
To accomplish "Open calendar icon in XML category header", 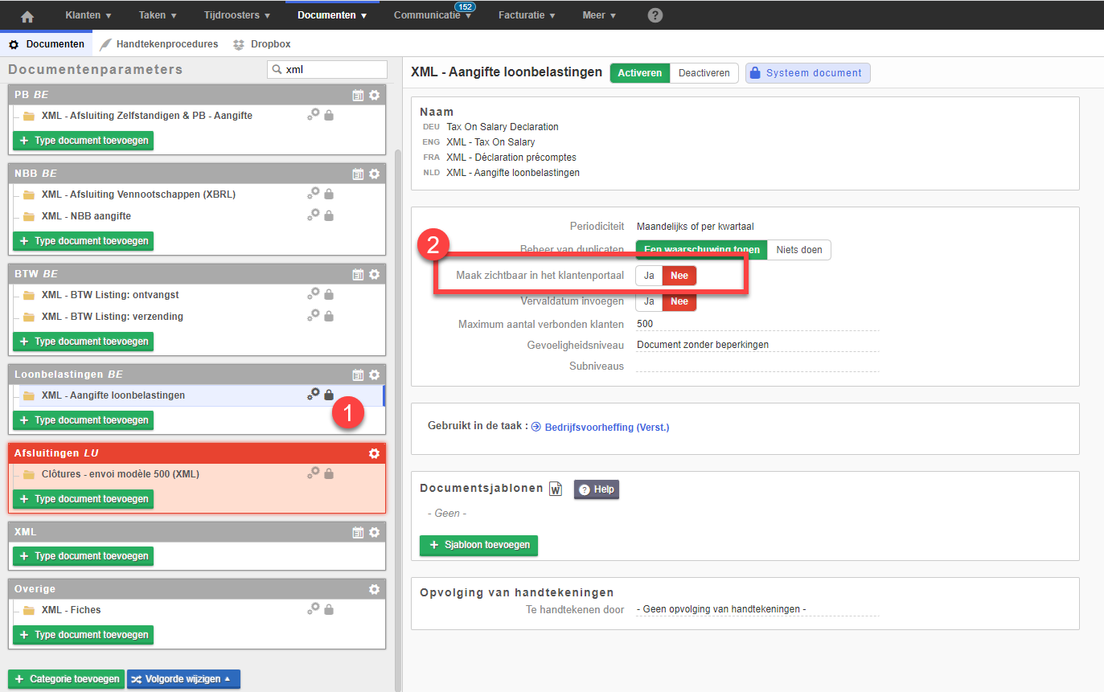I will 358,532.
